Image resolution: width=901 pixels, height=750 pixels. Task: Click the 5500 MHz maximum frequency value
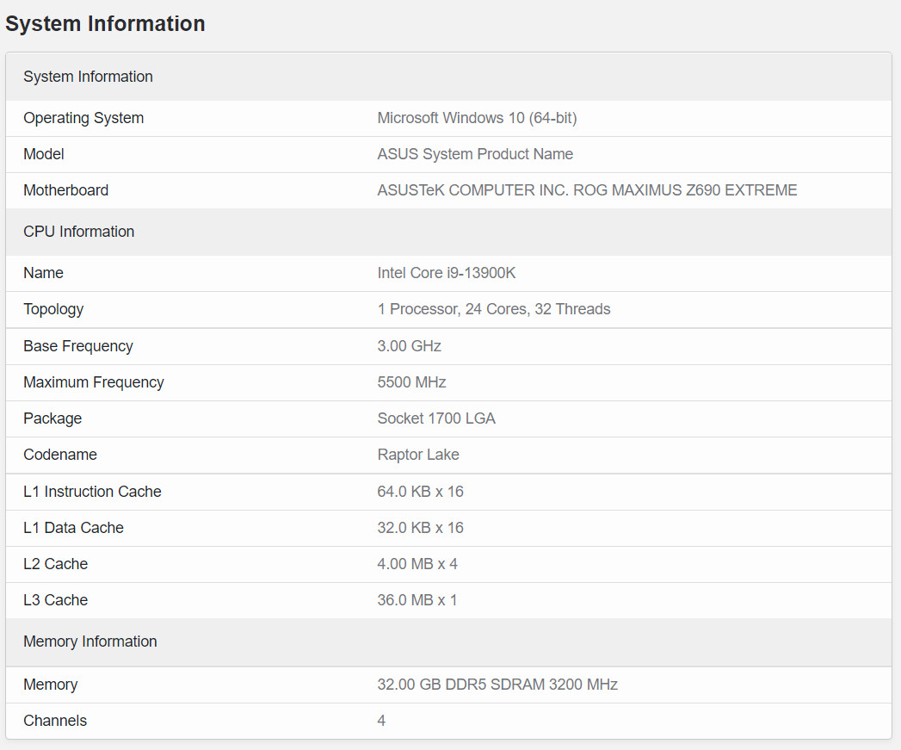click(411, 382)
